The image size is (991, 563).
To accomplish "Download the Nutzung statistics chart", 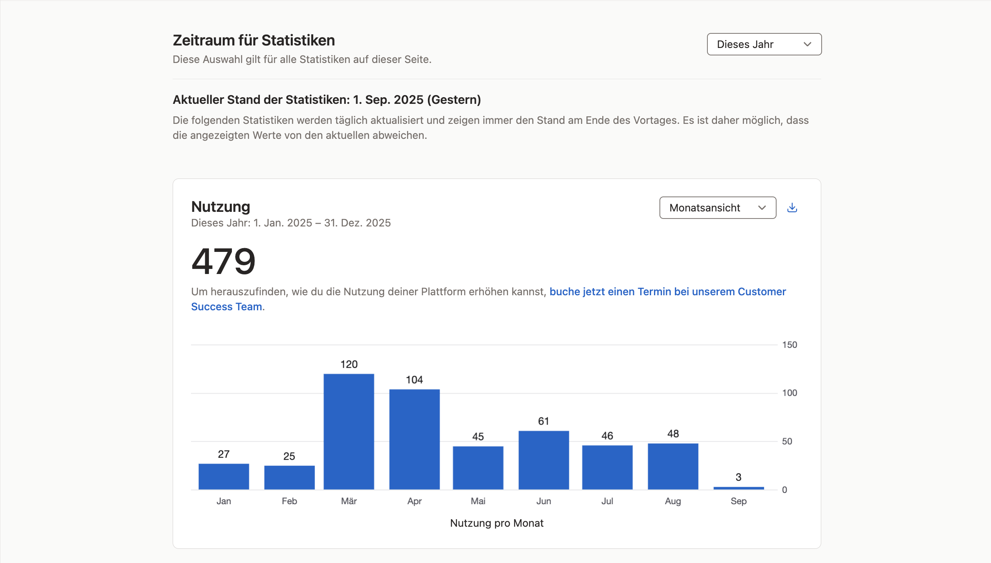I will [x=792, y=208].
